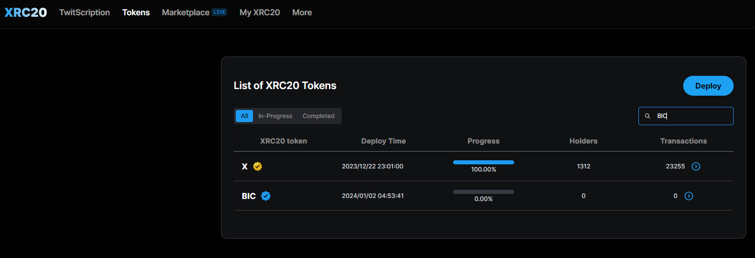Show In-Progress tokens only
Viewport: 755px width, 258px height.
coord(275,116)
